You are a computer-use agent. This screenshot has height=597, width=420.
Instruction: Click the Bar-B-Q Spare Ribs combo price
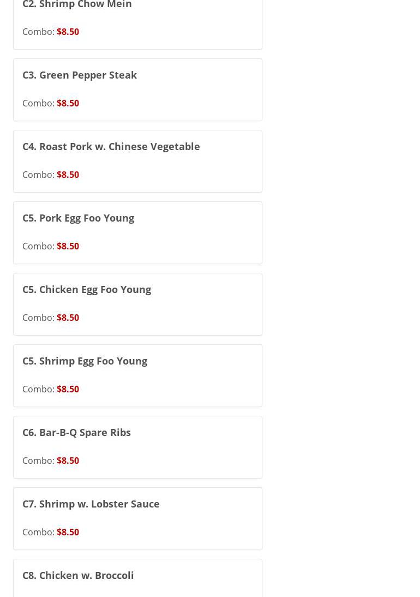pyautogui.click(x=68, y=461)
